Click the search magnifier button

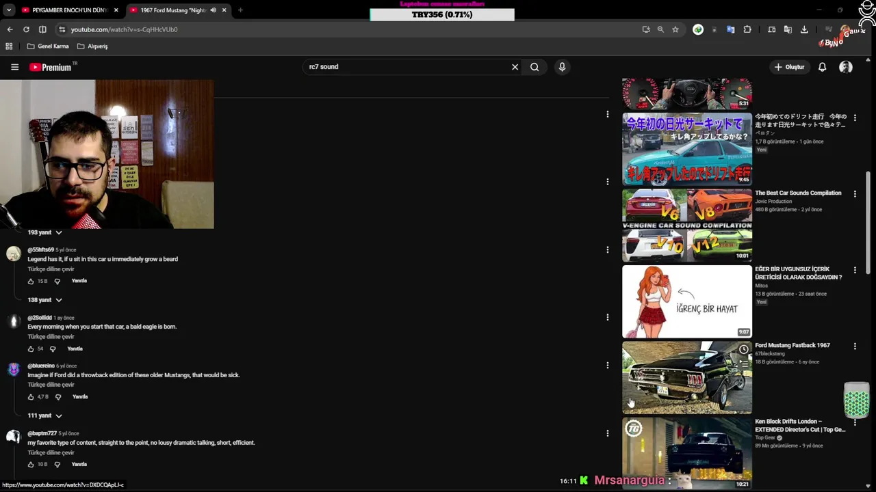(534, 67)
